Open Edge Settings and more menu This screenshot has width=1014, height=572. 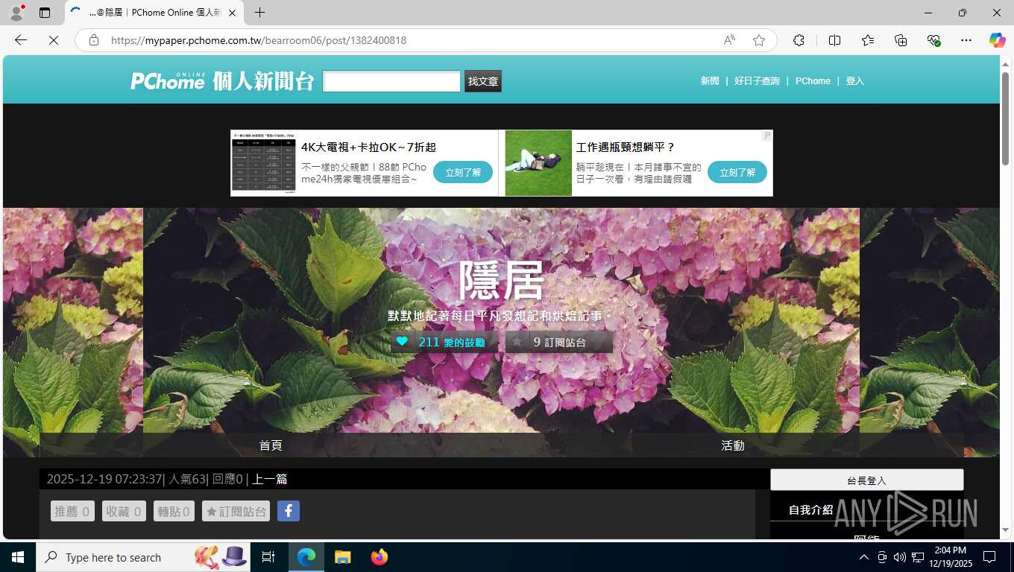pos(966,40)
